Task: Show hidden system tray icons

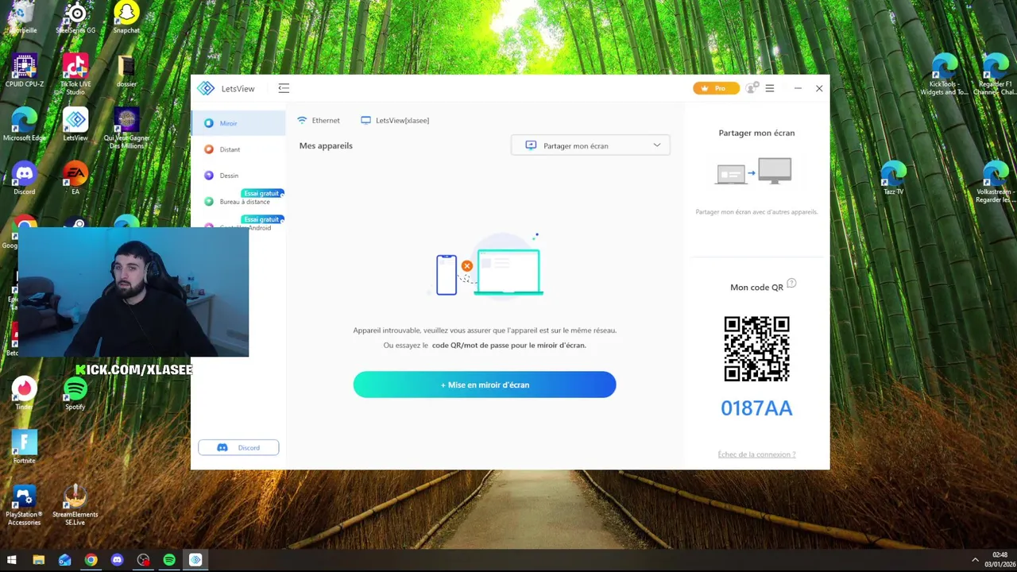Action: click(975, 560)
